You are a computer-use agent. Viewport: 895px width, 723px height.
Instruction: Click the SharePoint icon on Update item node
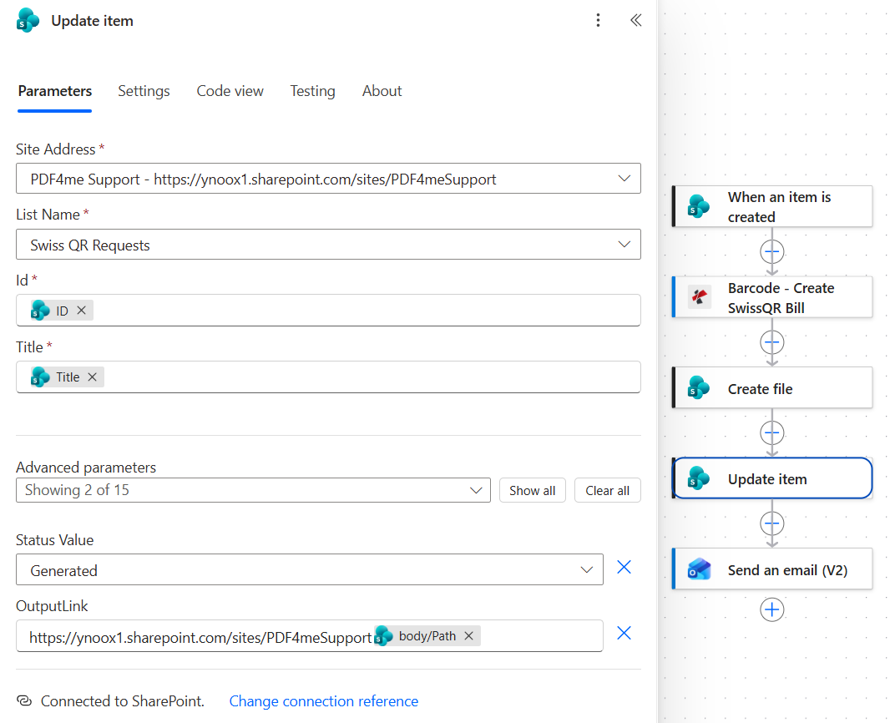pyautogui.click(x=699, y=478)
